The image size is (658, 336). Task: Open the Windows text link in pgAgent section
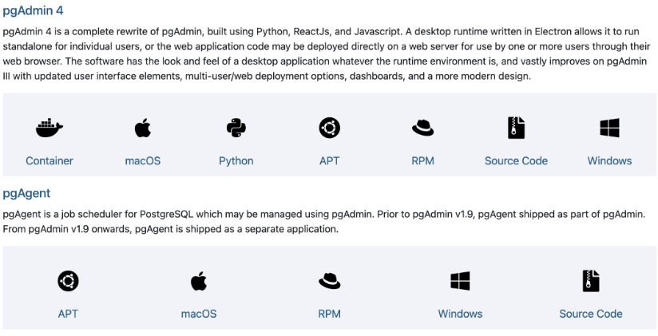pos(460,314)
